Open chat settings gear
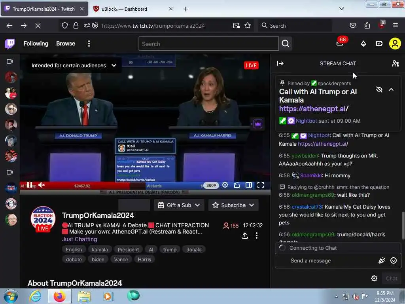The height and width of the screenshot is (304, 405). 374,278
